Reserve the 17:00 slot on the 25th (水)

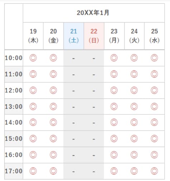pos(154,171)
